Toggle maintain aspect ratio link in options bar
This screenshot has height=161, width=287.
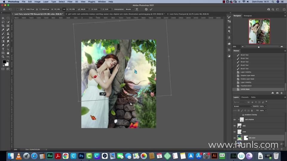coord(64,9)
